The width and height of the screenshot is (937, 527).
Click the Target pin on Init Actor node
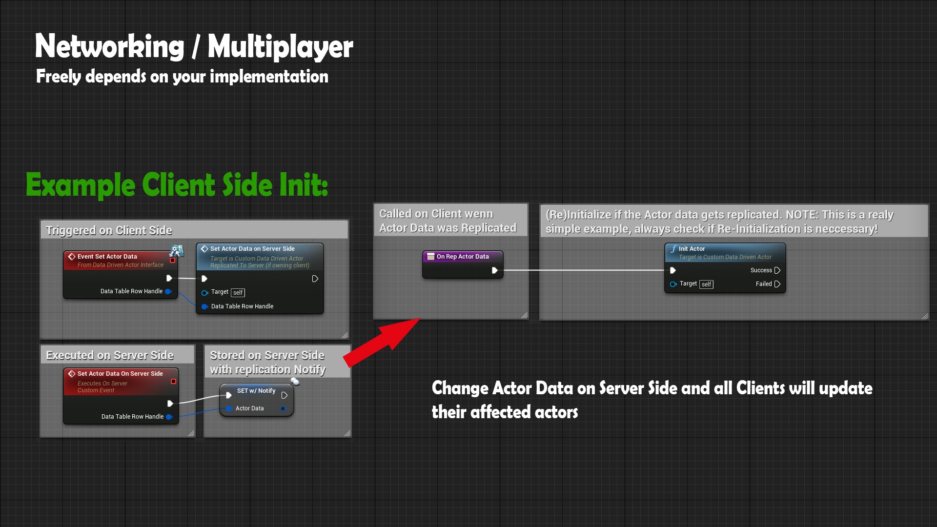[x=673, y=284]
